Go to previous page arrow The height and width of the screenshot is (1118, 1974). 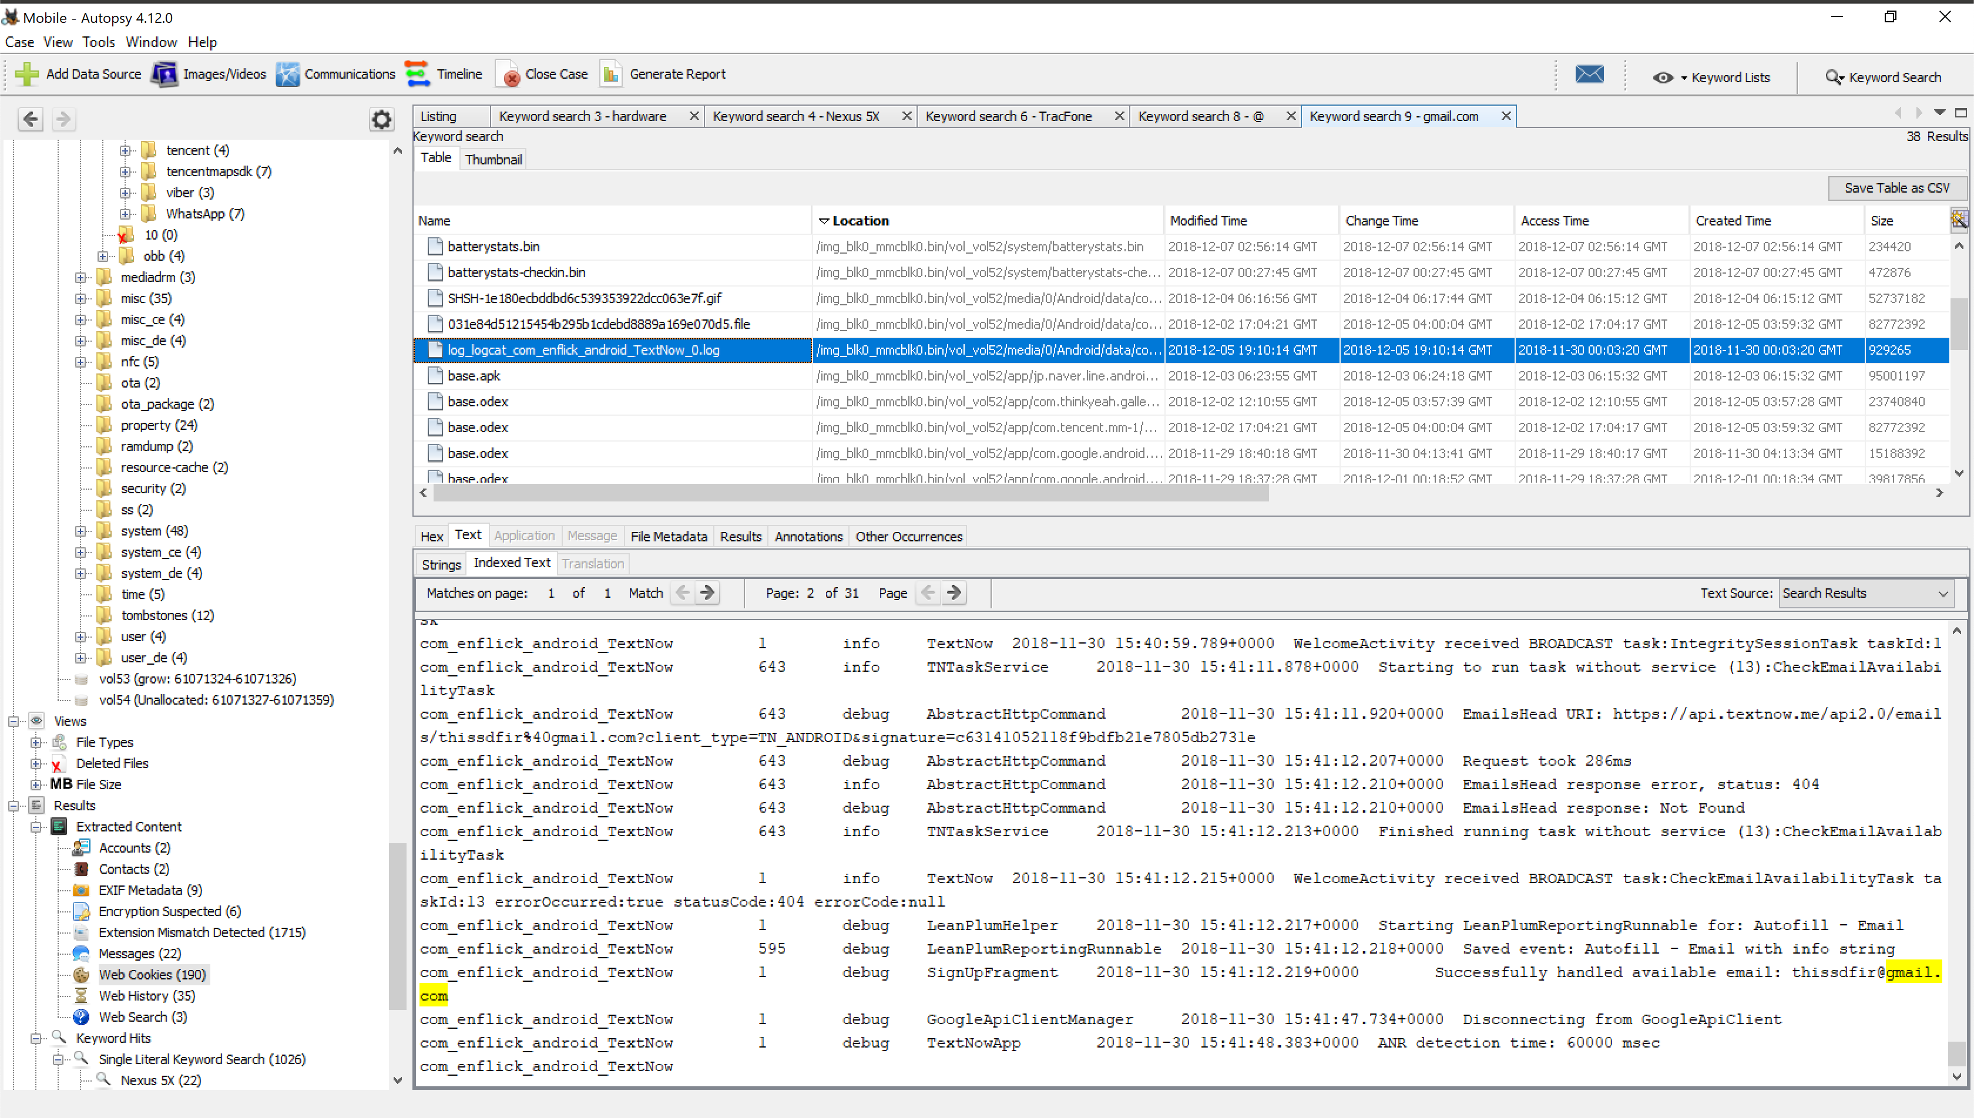929,593
